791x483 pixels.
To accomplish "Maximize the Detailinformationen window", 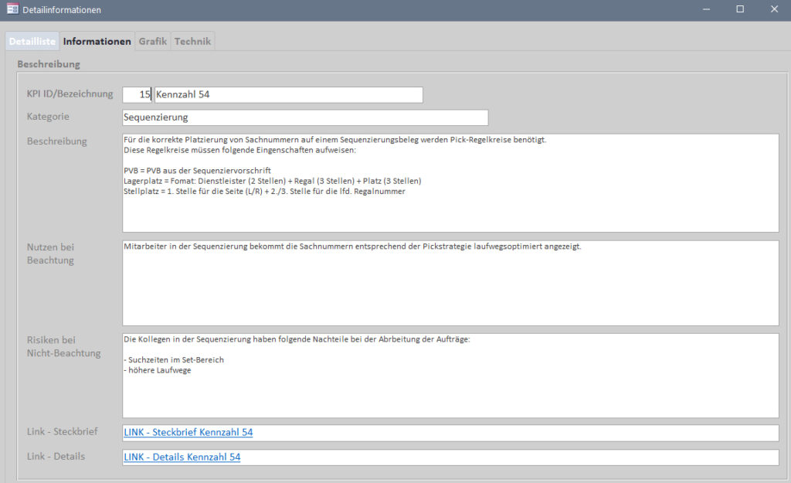I will coord(740,9).
